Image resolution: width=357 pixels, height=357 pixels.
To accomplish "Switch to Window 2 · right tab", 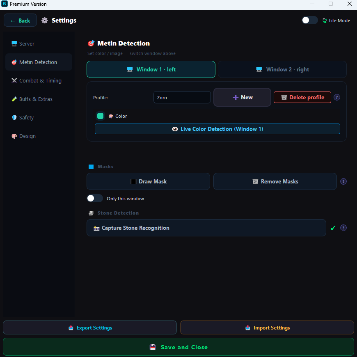I will click(282, 69).
